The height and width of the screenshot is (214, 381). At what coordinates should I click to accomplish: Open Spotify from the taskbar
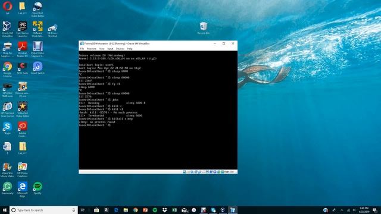coord(155,210)
